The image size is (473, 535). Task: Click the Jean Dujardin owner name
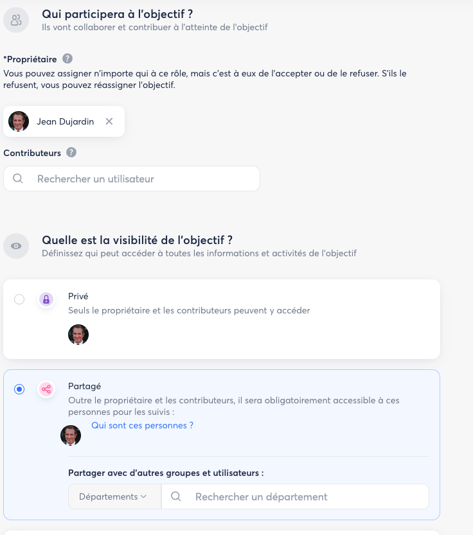point(65,121)
